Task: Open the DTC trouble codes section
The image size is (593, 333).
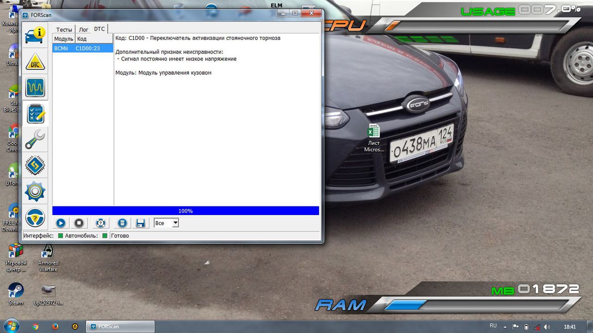Action: point(35,62)
